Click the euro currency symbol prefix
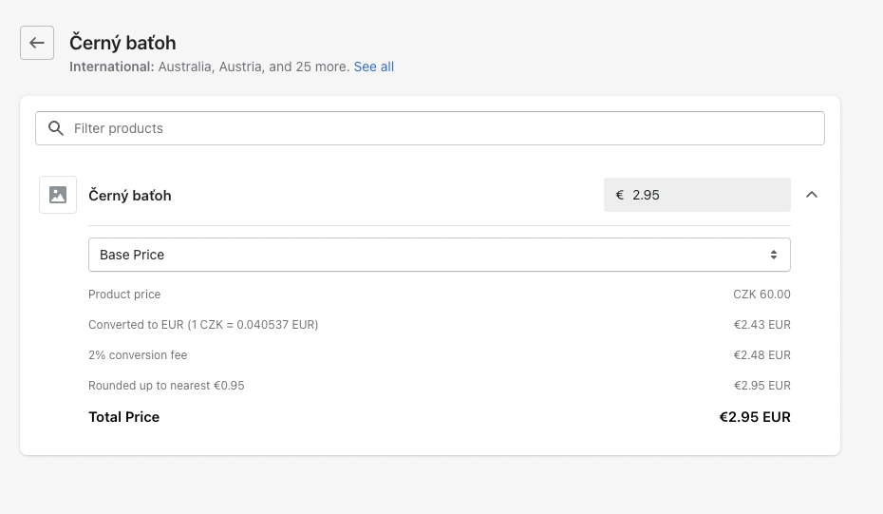Viewport: 883px width, 514px height. click(x=620, y=195)
